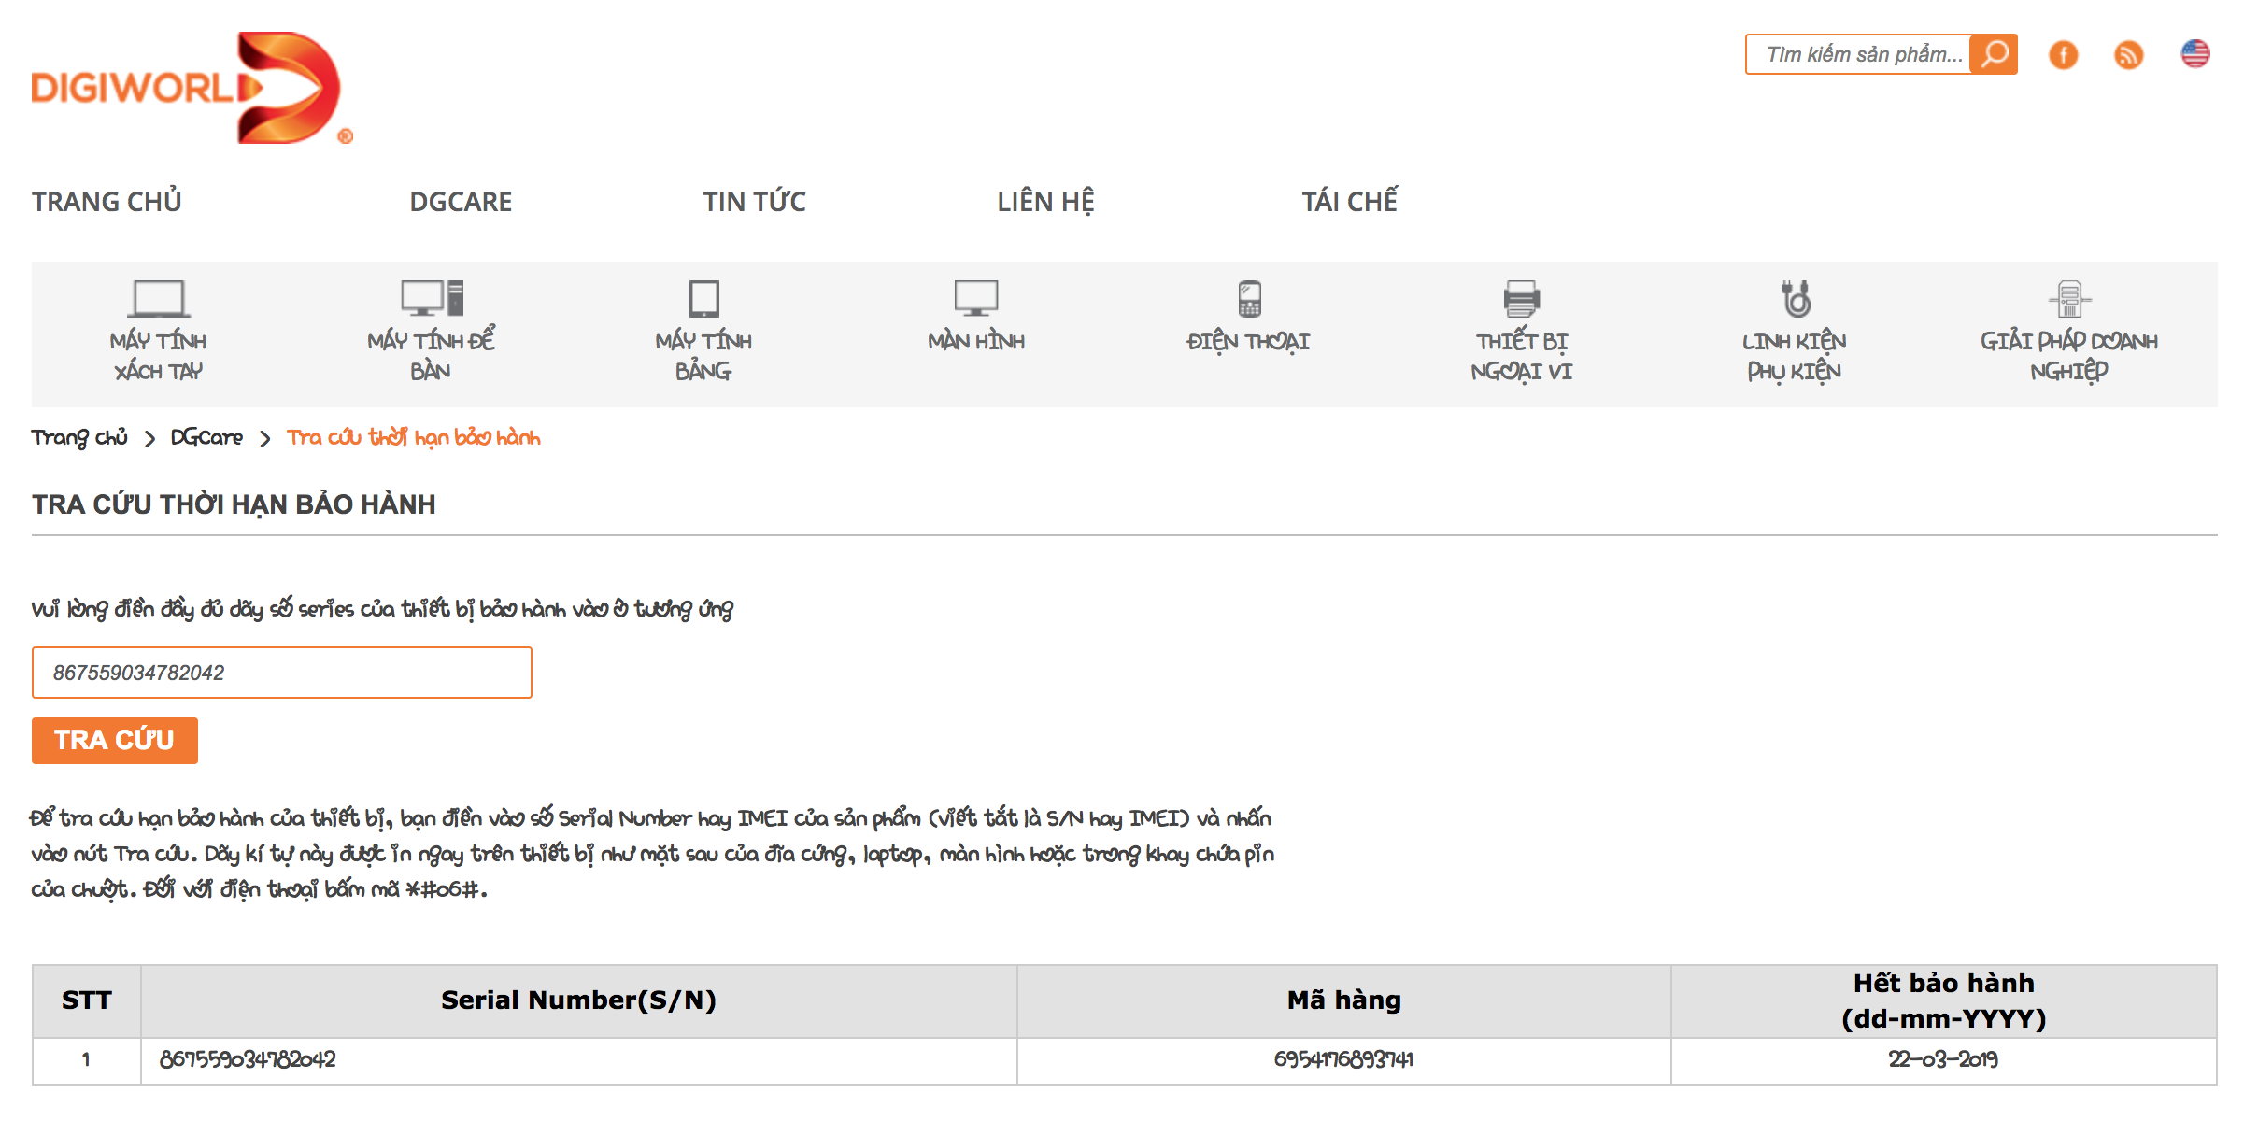Open the LIÊN HỆ menu item
Screen dimensions: 2244x1121
[x=1045, y=202]
